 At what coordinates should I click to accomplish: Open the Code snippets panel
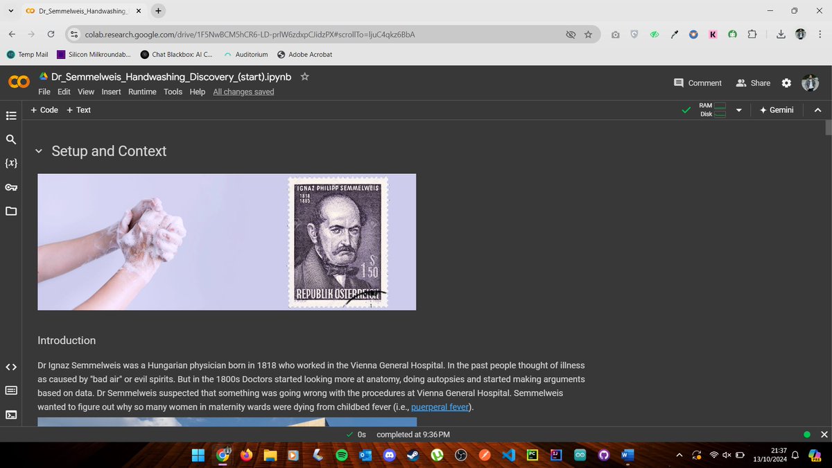[11, 367]
